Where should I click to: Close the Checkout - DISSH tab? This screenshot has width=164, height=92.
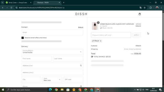tap(59, 3)
